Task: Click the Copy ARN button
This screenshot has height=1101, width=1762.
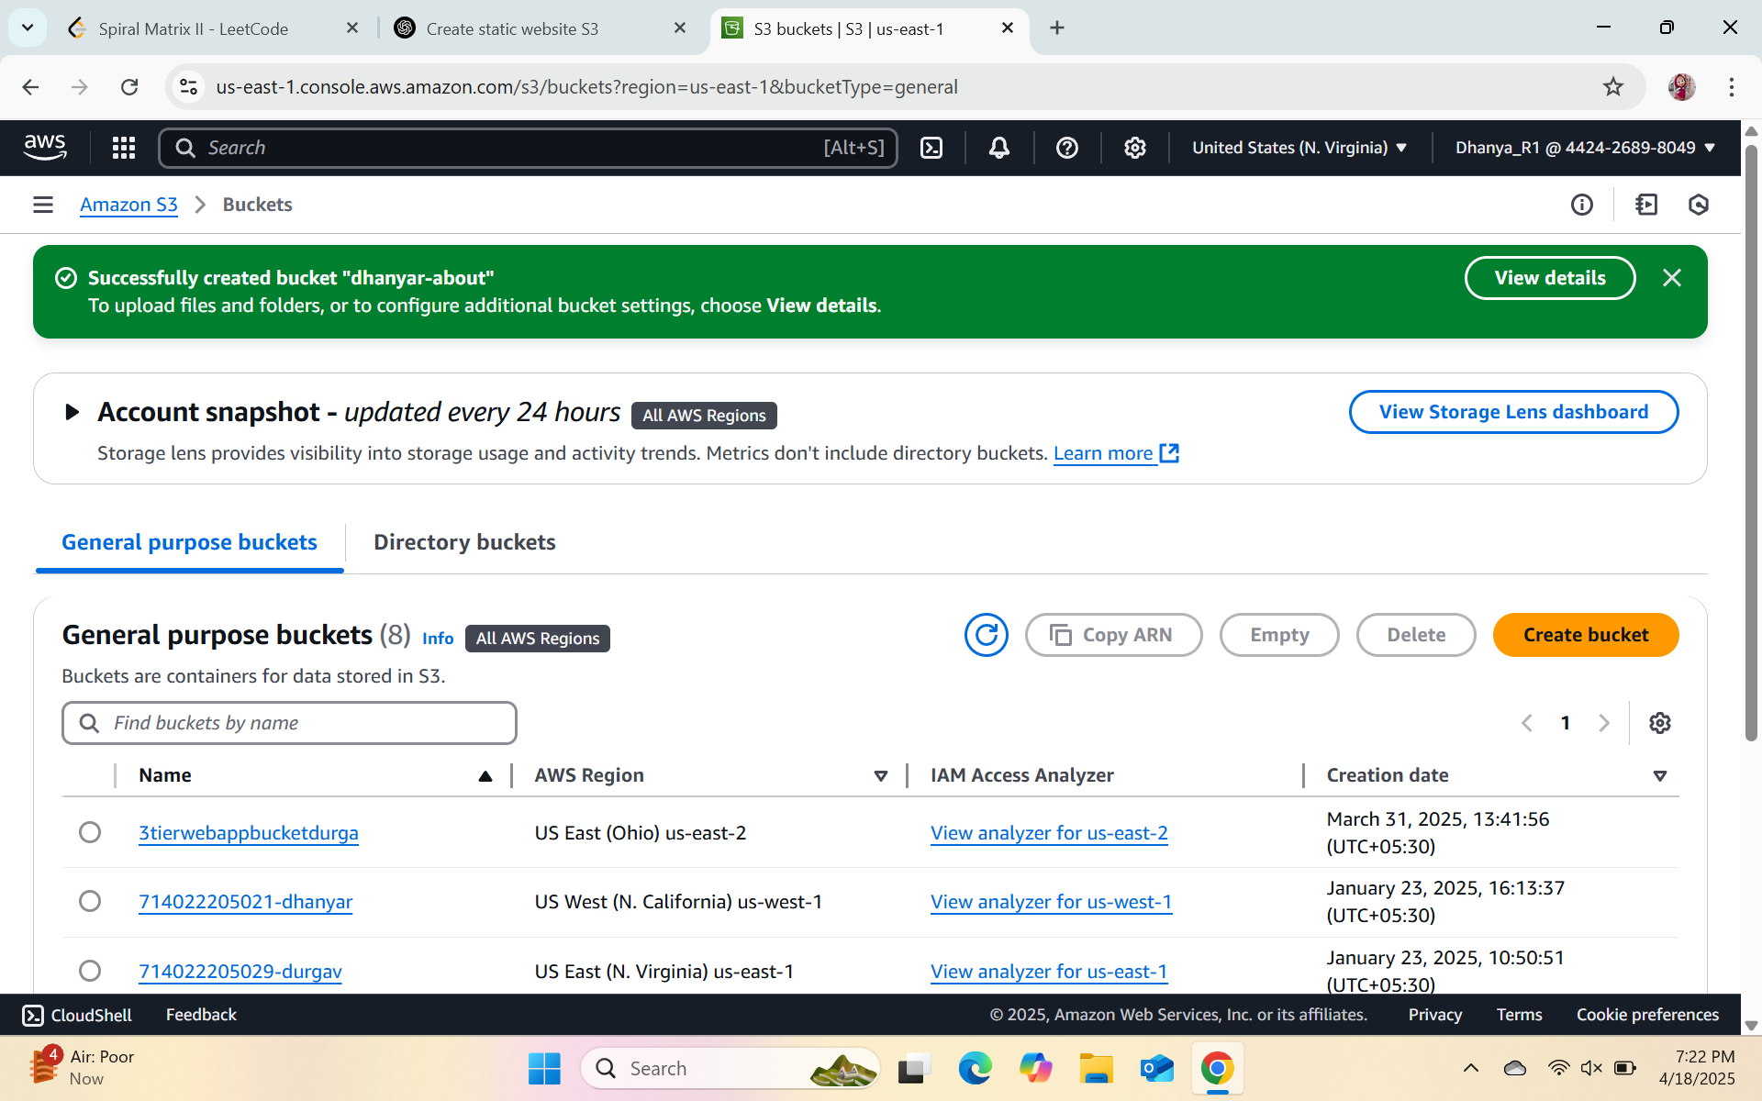Action: 1113,635
